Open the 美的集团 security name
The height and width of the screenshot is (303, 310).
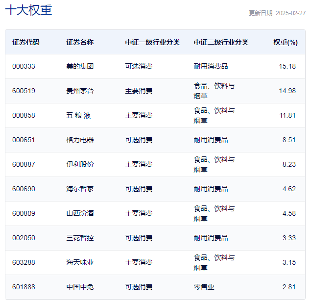80,66
